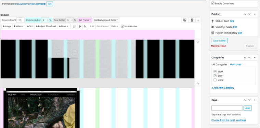Click Choose from the most used tags
The height and width of the screenshot is (128, 260).
click(229, 120)
